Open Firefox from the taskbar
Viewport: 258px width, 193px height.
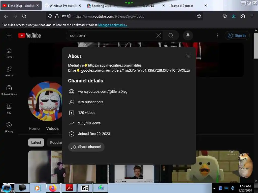pos(53,188)
